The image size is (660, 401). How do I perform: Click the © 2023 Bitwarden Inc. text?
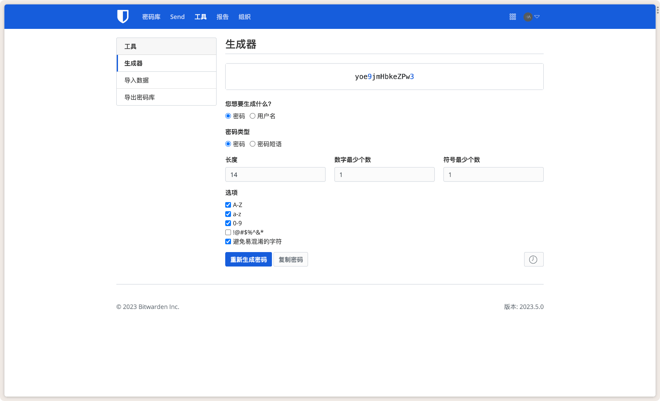[148, 307]
